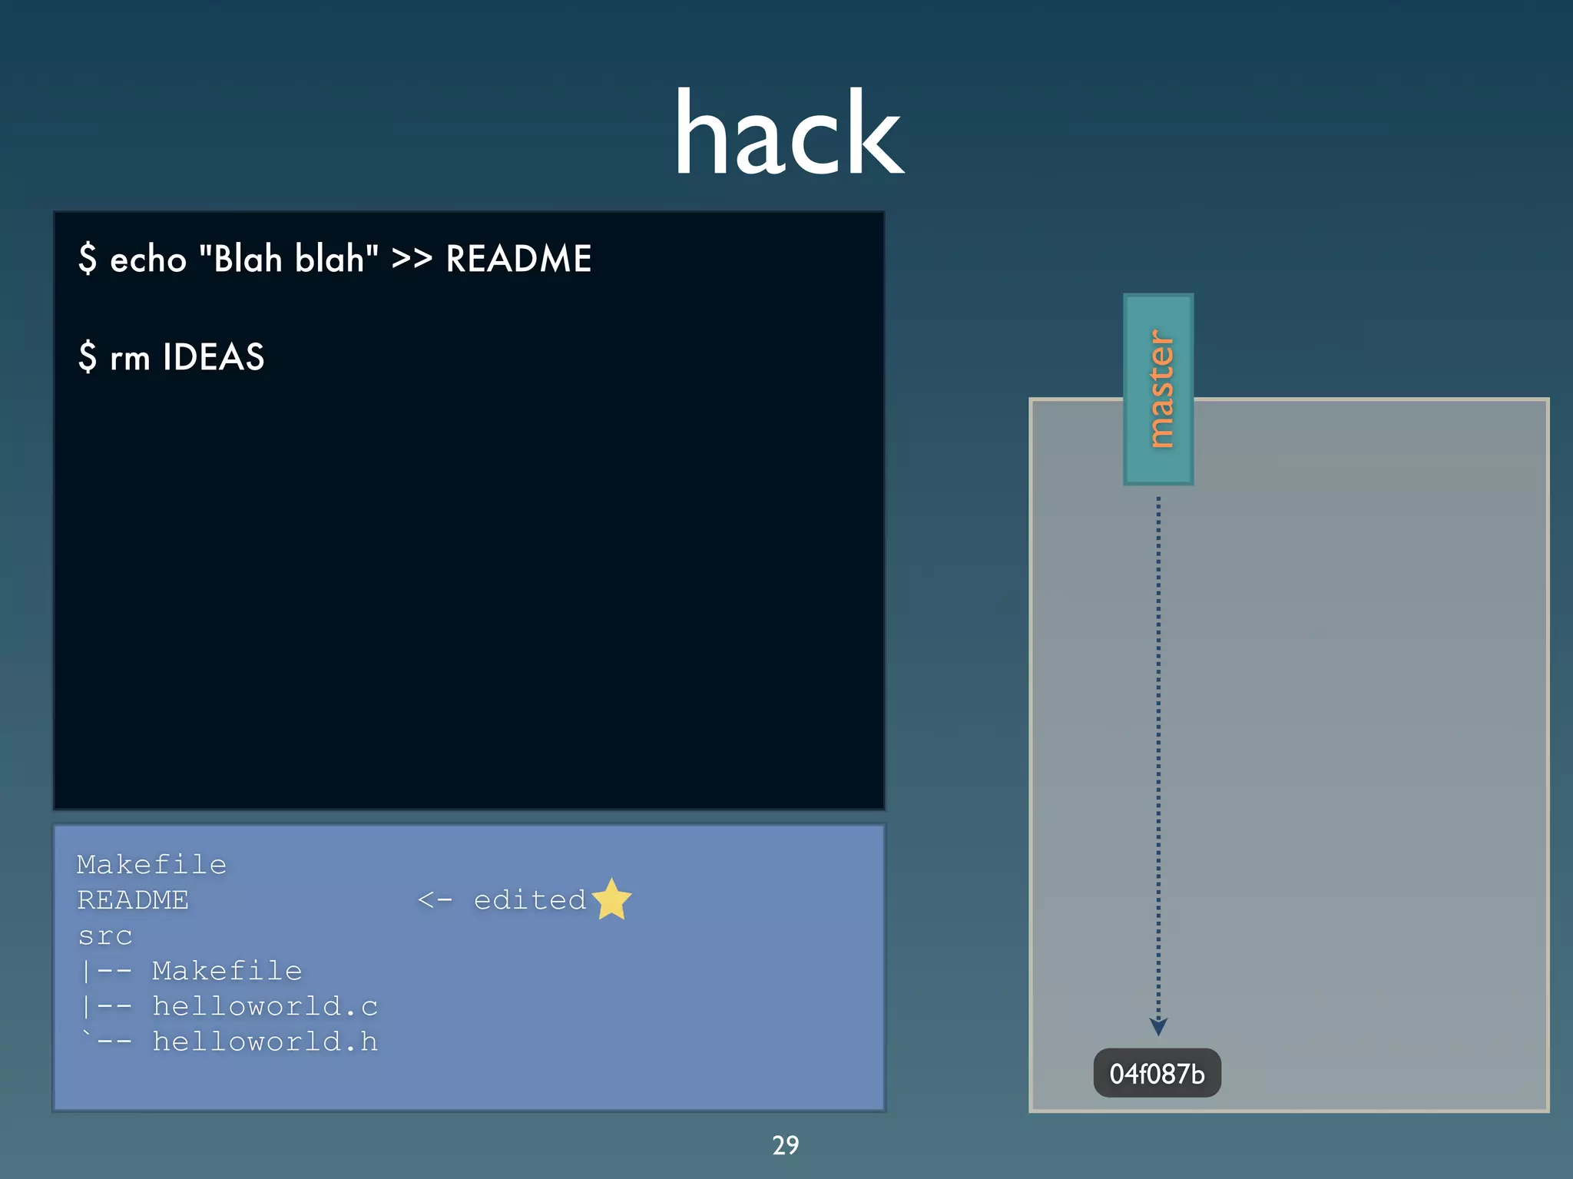The image size is (1573, 1179).
Task: Select README in the file listing
Action: pos(133,900)
